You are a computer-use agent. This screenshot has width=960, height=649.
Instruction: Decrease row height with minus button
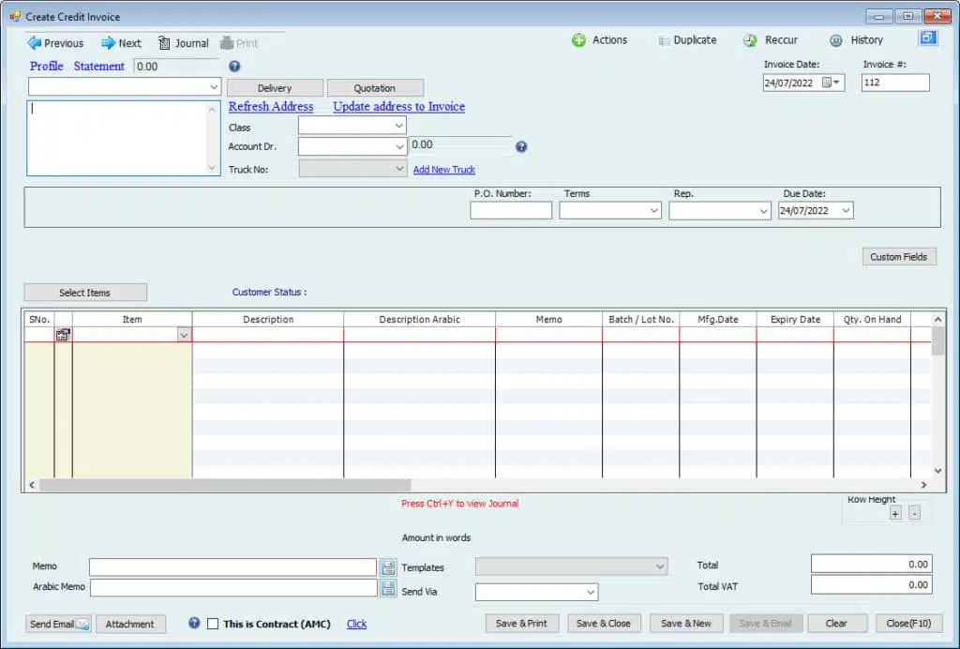pyautogui.click(x=915, y=514)
